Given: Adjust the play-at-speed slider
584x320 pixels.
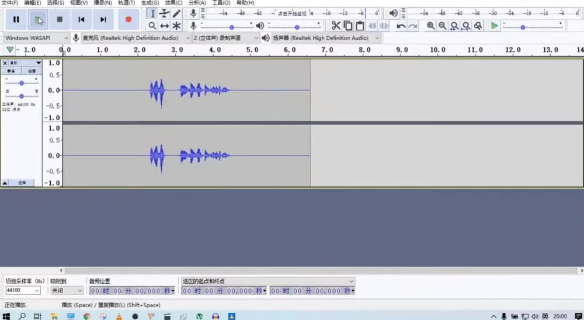Looking at the screenshot, I should 533,26.
